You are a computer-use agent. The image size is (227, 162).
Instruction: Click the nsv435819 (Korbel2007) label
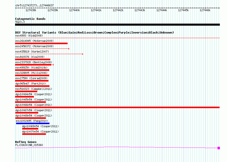[x=32, y=52]
